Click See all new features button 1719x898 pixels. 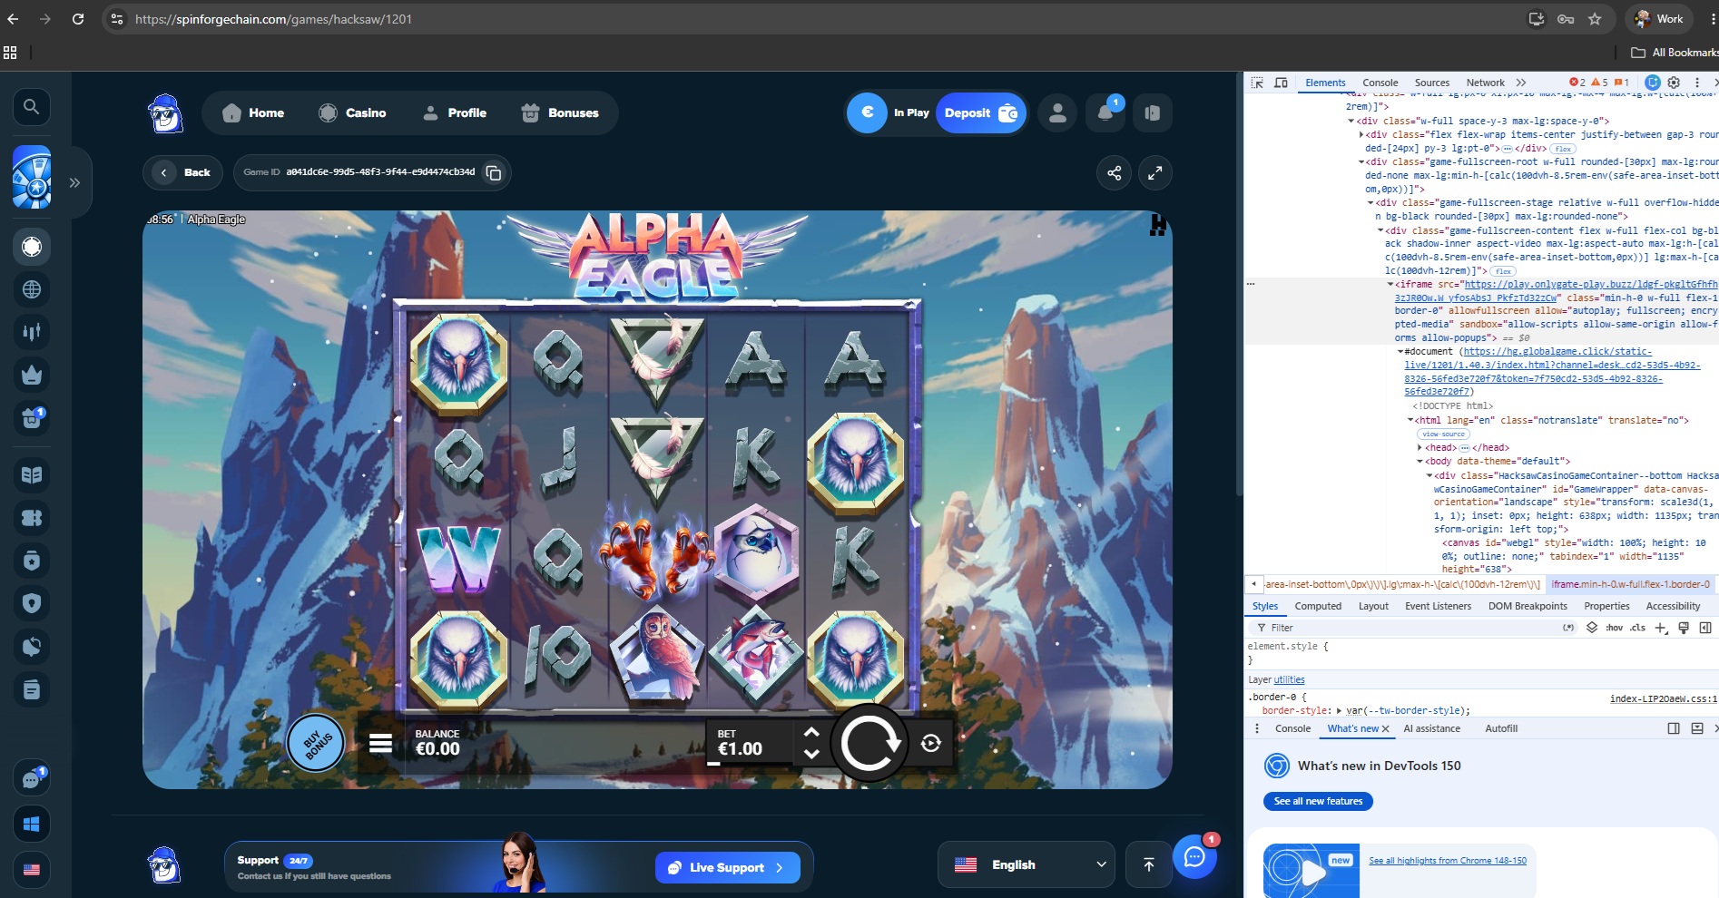click(x=1318, y=802)
